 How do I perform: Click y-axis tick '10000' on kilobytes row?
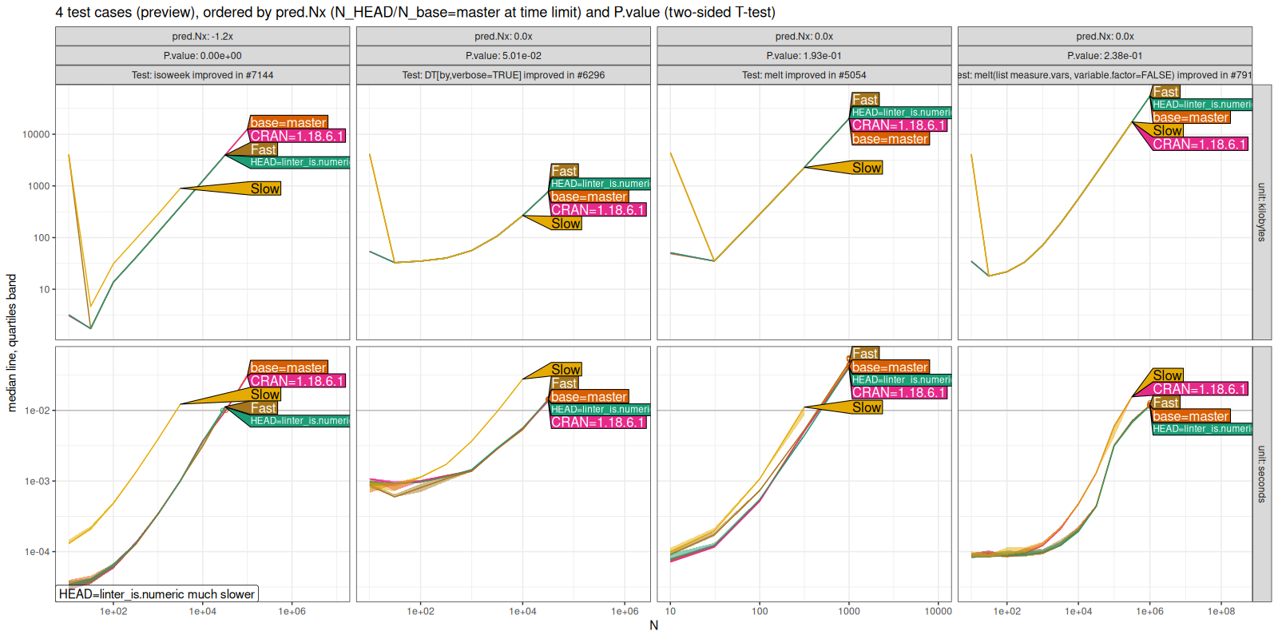click(36, 134)
